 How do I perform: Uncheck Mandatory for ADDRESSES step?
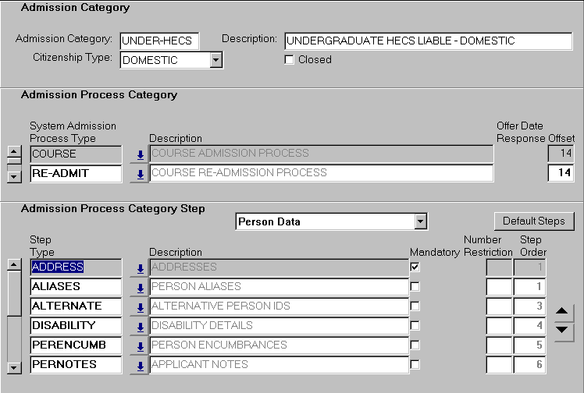[x=415, y=267]
